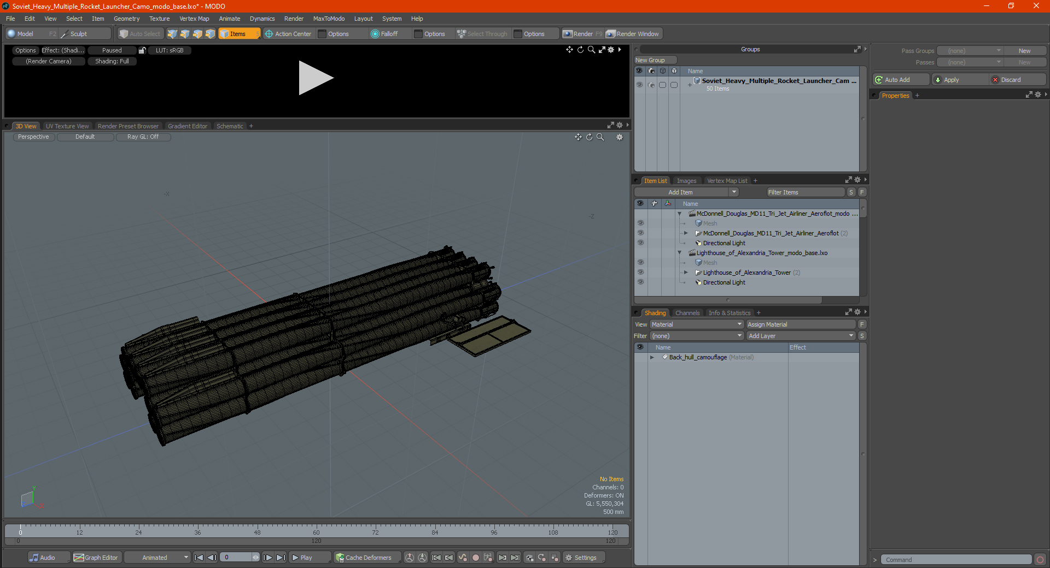Image resolution: width=1050 pixels, height=568 pixels.
Task: Select Materials selection mode cube icon
Action: pyautogui.click(x=210, y=34)
